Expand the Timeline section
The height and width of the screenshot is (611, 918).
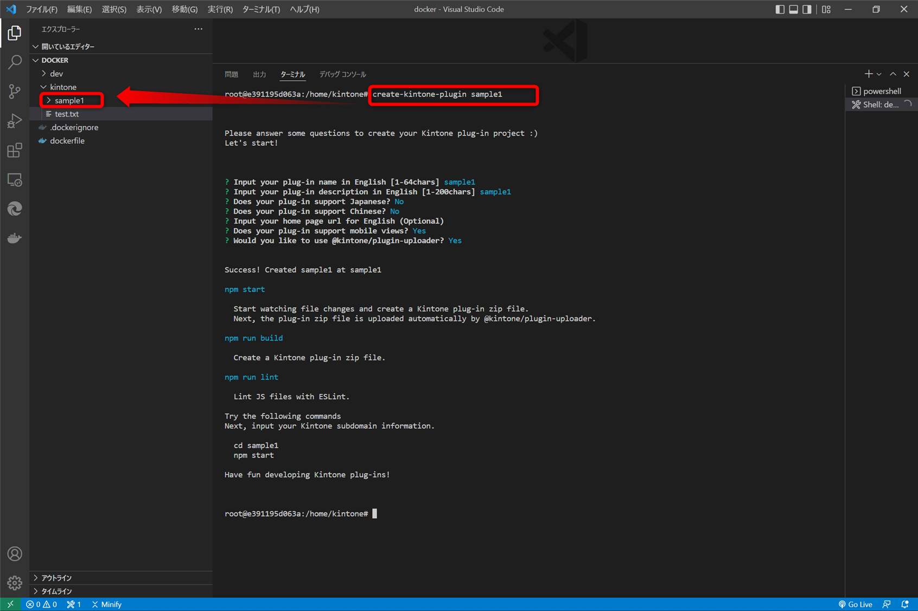point(121,591)
